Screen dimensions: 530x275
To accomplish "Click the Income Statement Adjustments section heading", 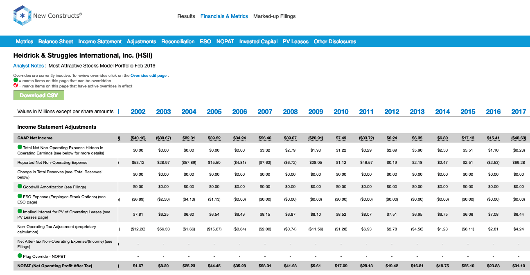I will coord(57,127).
